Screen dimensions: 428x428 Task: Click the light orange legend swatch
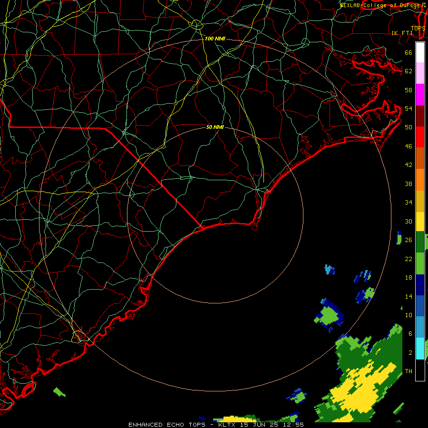420,179
